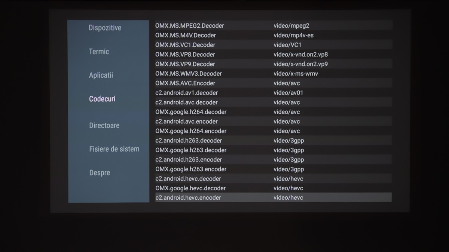The image size is (449, 252).
Task: Select the OMX.MS.VP8.Decoder codec
Action: point(185,55)
